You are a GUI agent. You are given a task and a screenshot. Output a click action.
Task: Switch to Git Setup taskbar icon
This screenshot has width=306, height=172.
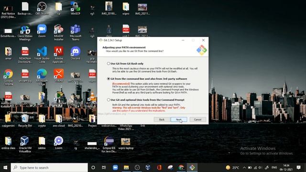(x=192, y=168)
